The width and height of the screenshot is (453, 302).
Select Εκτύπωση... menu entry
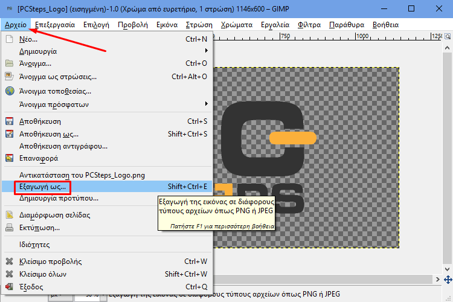point(107,228)
